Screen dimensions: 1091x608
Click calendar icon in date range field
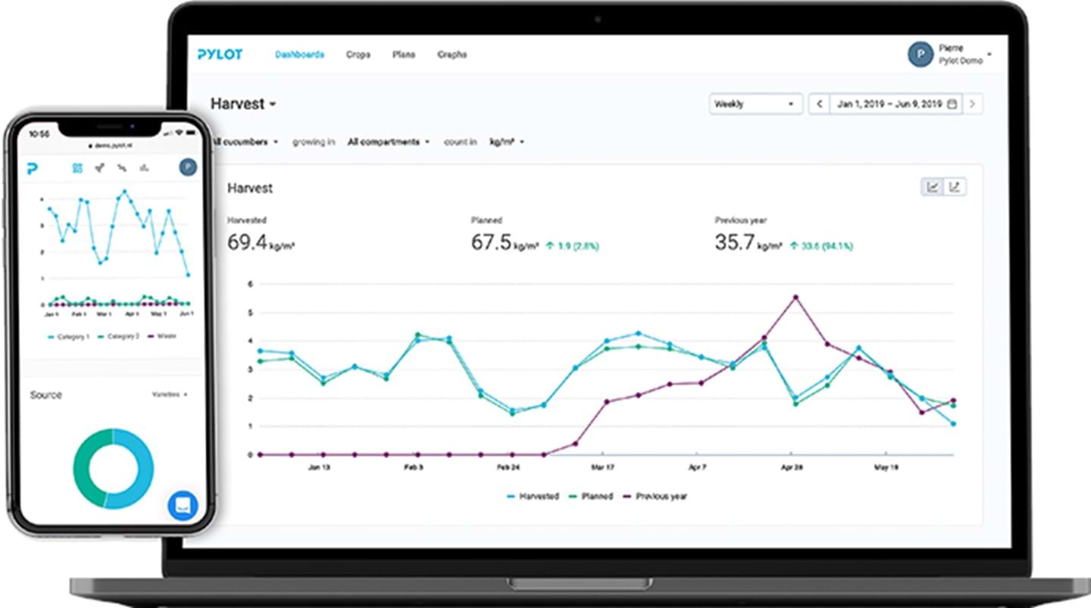click(952, 104)
